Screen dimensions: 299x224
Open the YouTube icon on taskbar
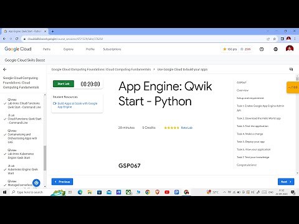coord(167,192)
